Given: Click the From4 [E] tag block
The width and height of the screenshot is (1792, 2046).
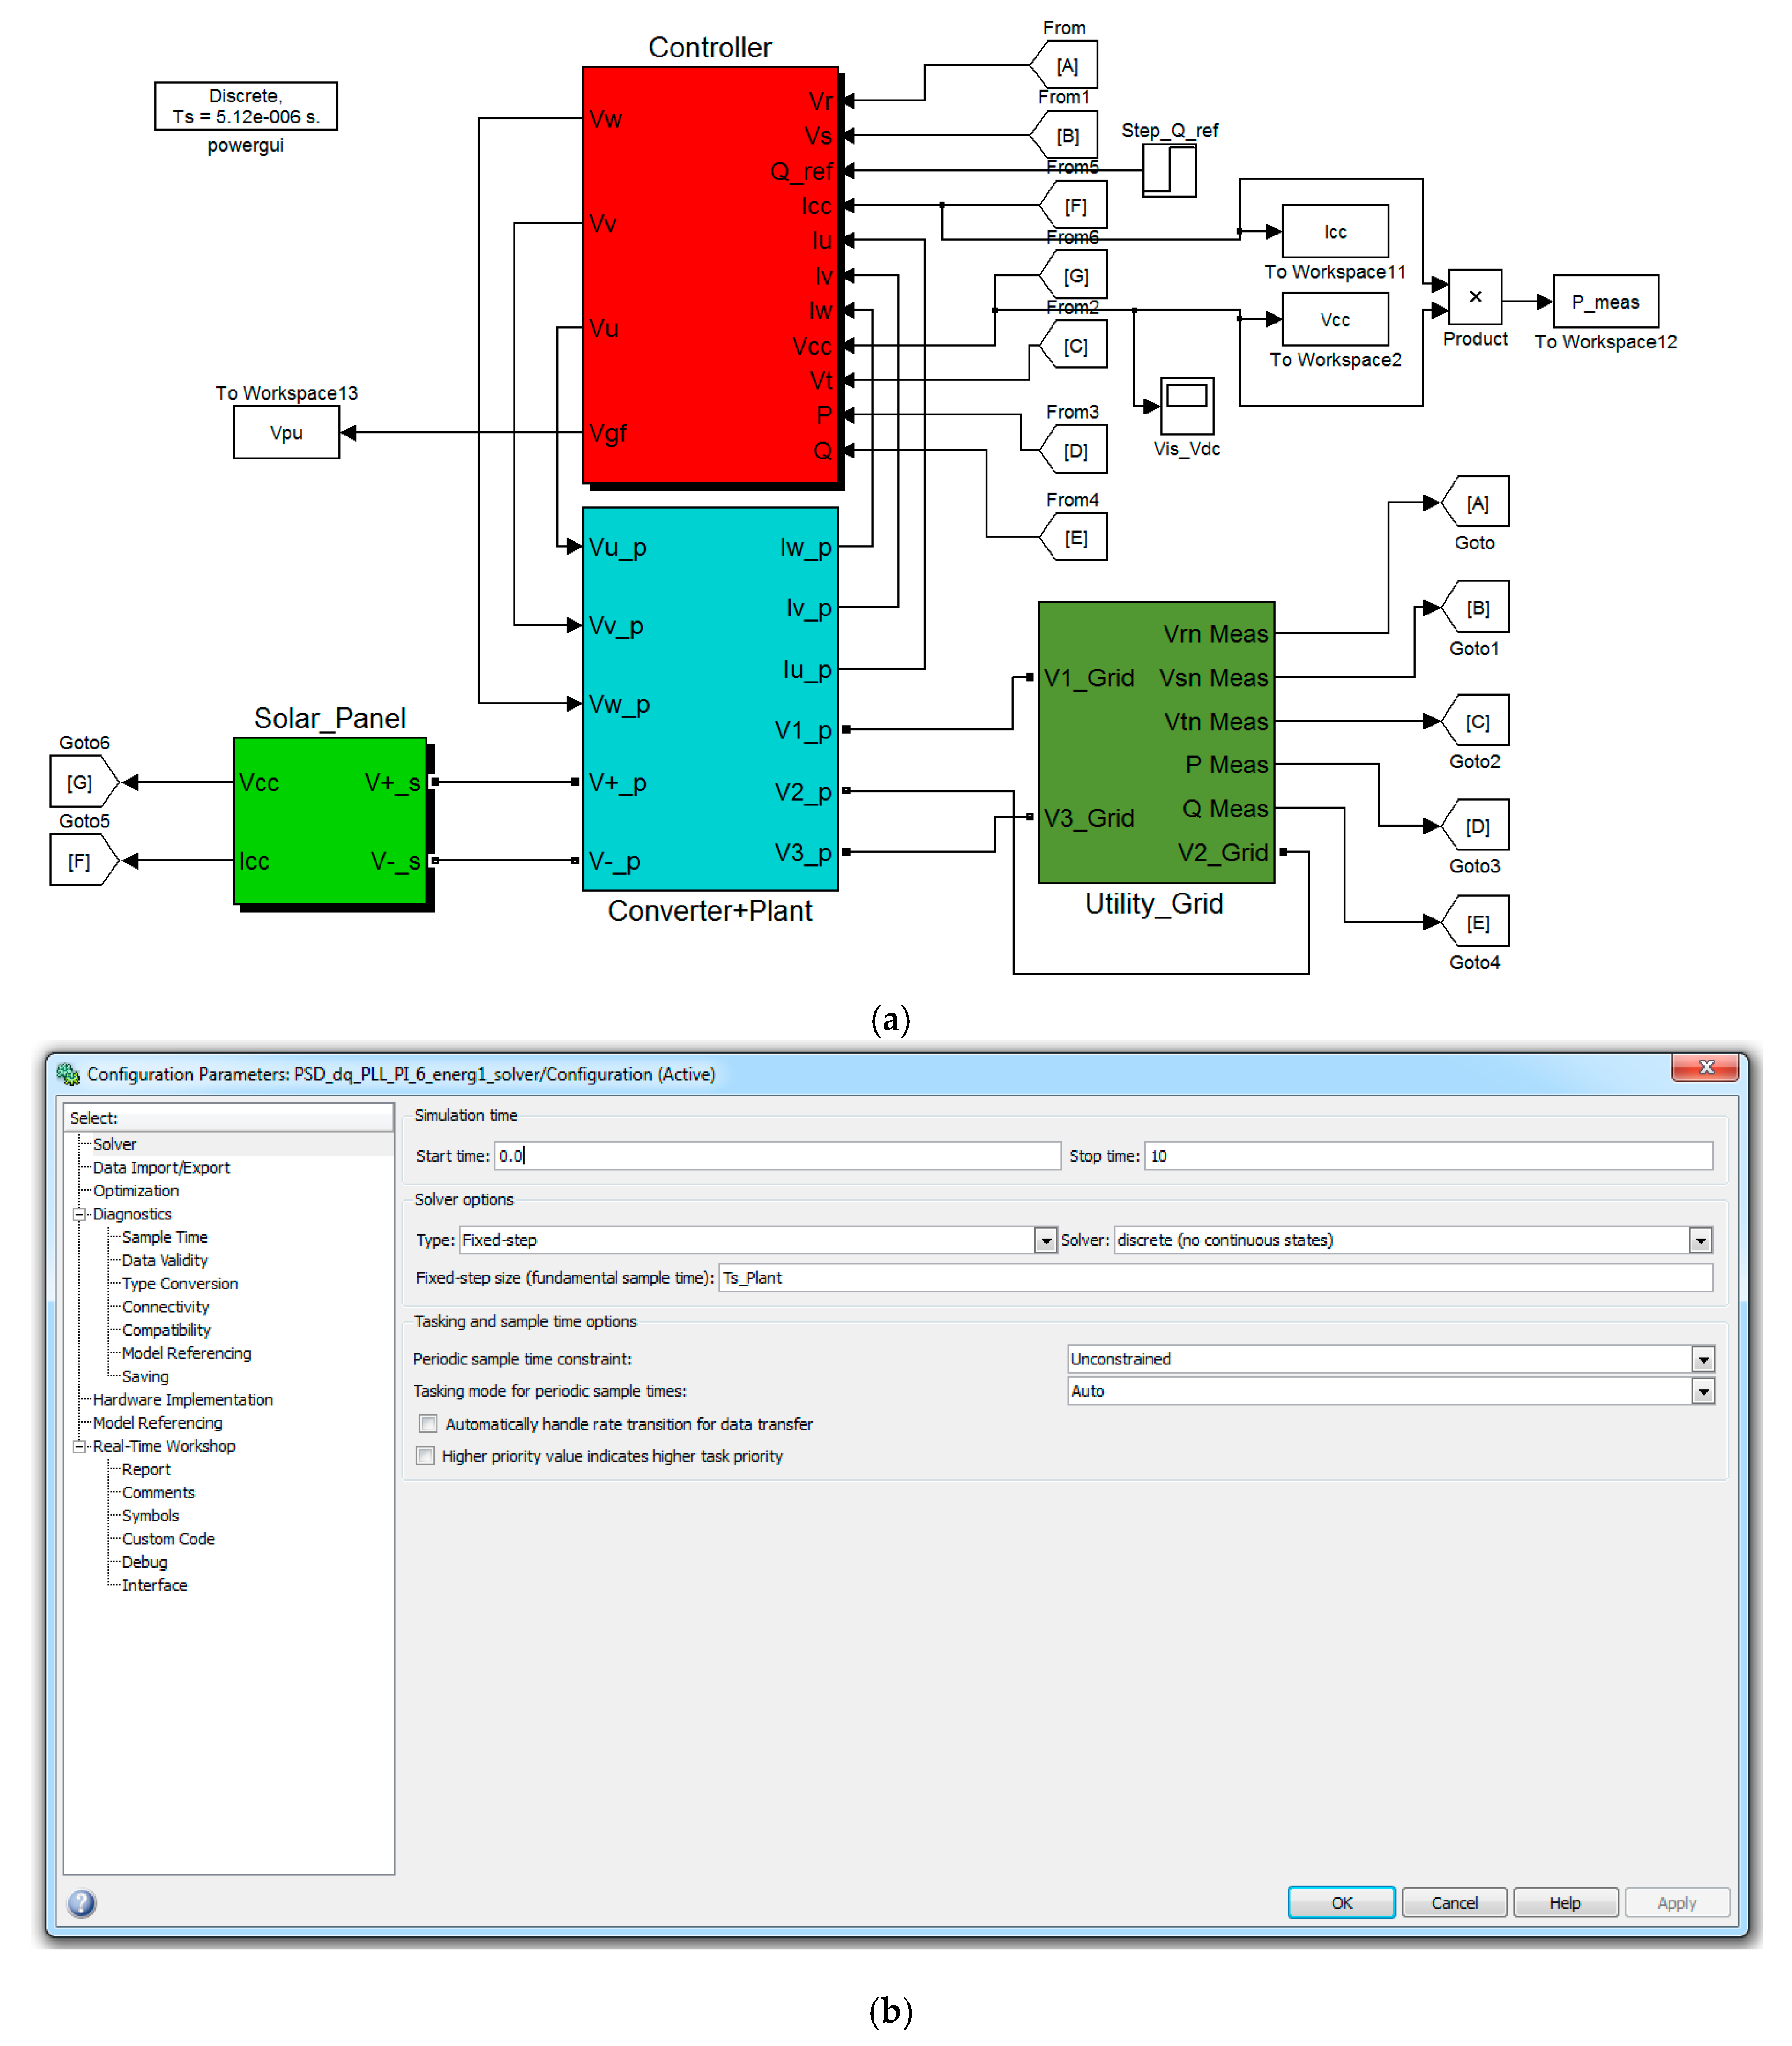Looking at the screenshot, I should coord(1075,538).
